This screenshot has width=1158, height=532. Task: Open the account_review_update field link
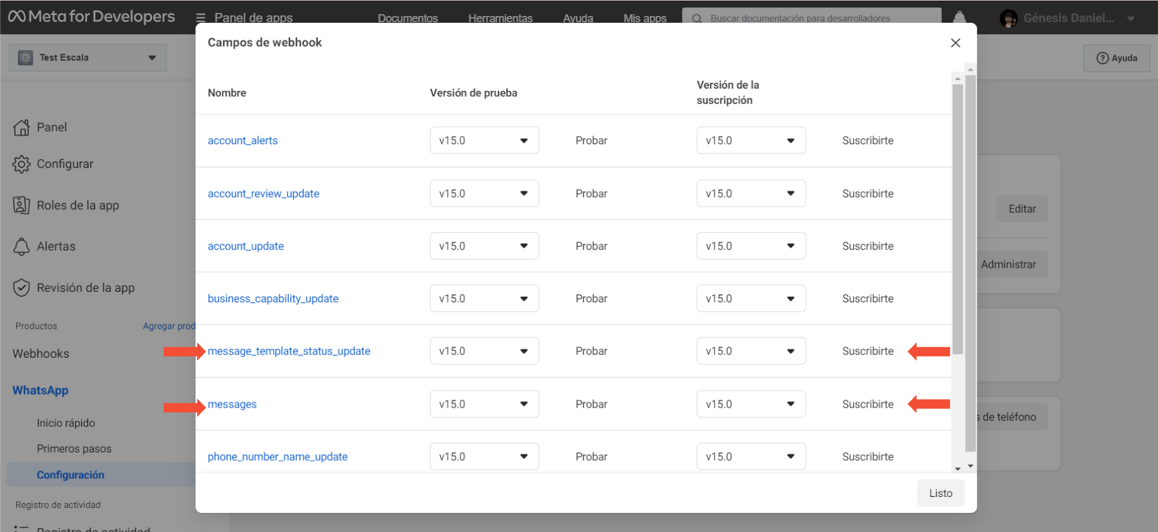coord(264,193)
